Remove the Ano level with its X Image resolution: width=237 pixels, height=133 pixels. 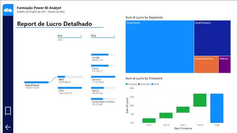tap(81, 36)
